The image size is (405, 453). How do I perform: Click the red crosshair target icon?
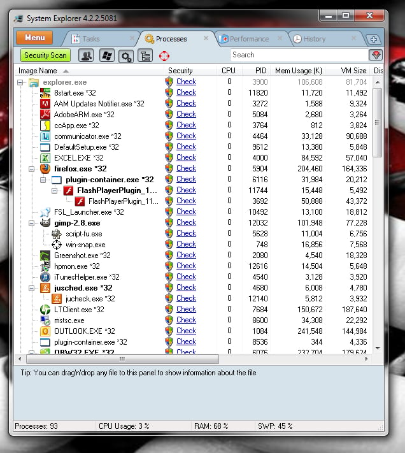[164, 56]
